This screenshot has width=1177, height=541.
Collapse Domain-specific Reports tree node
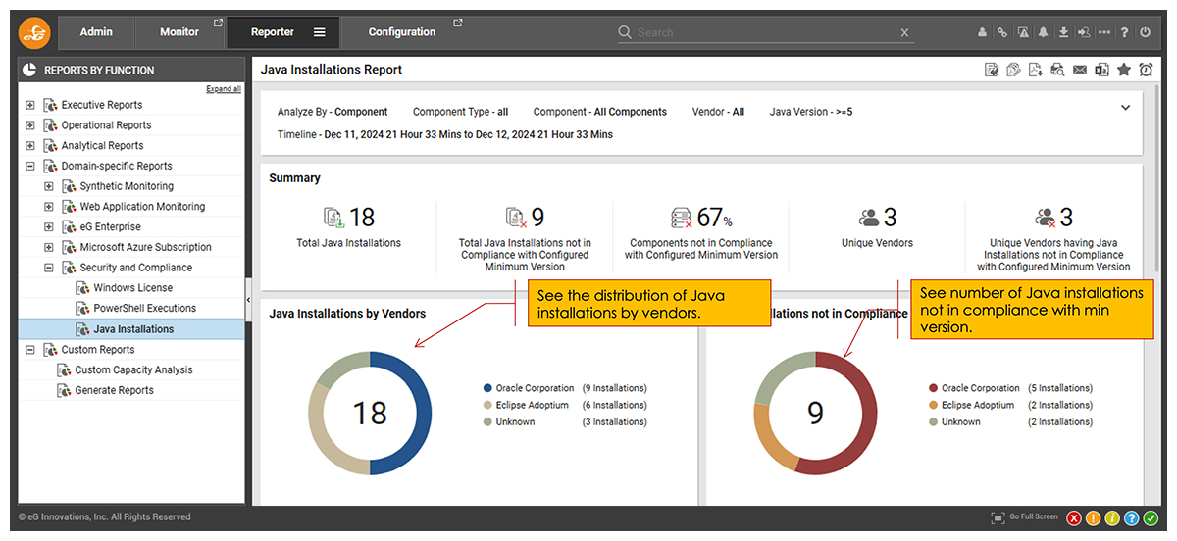(x=30, y=167)
